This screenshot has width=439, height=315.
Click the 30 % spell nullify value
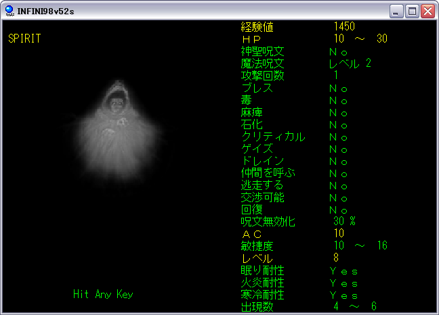click(x=344, y=221)
